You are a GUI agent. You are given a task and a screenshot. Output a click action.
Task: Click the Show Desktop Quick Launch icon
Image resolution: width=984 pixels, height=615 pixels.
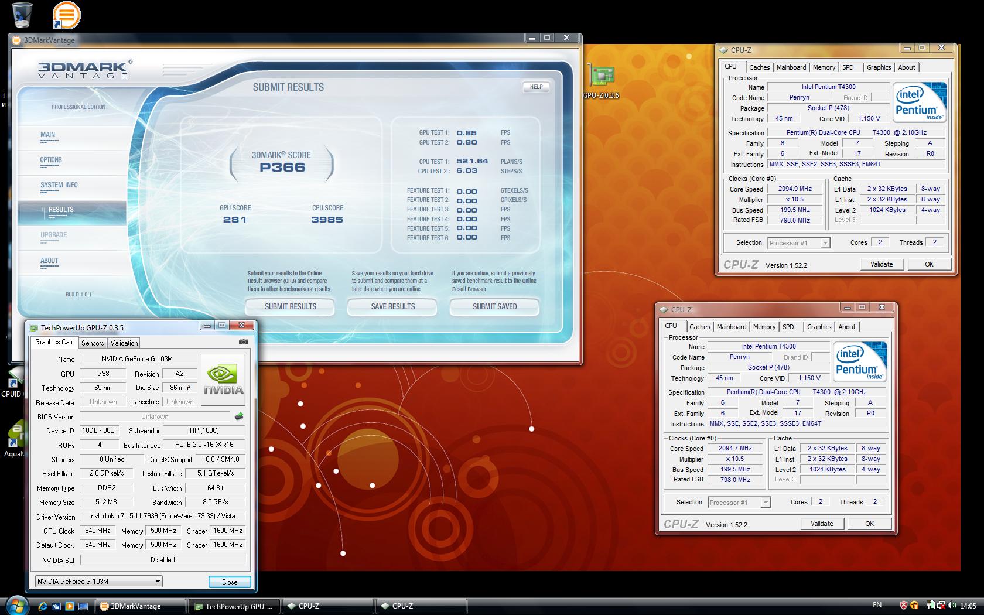[83, 606]
